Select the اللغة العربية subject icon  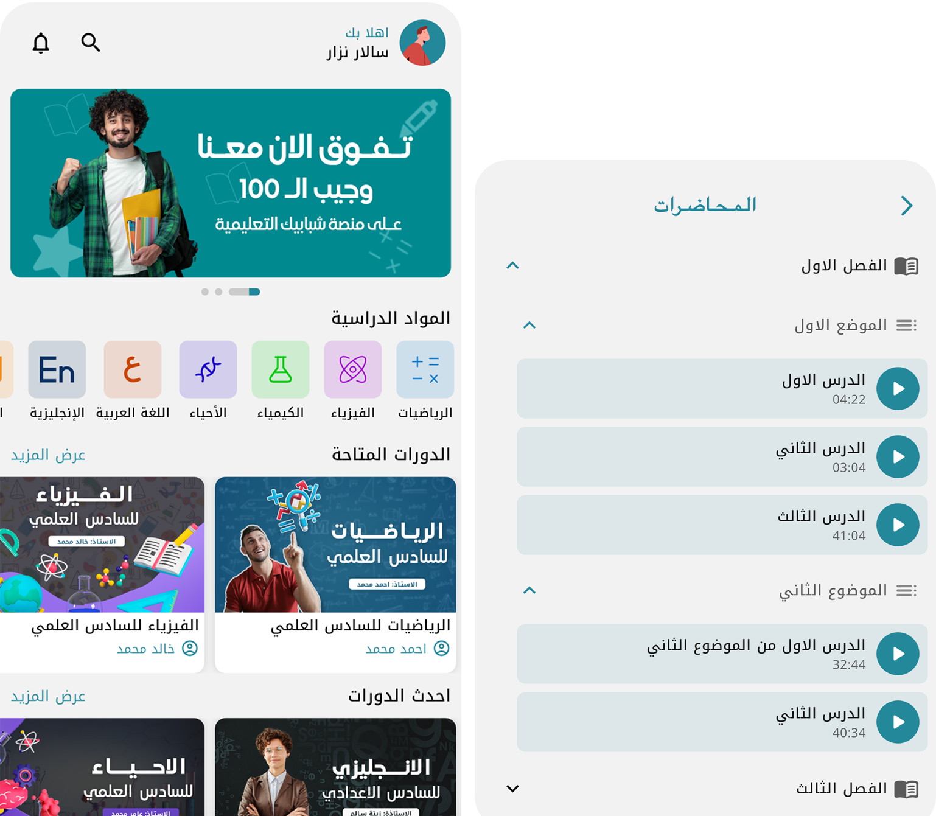point(133,369)
